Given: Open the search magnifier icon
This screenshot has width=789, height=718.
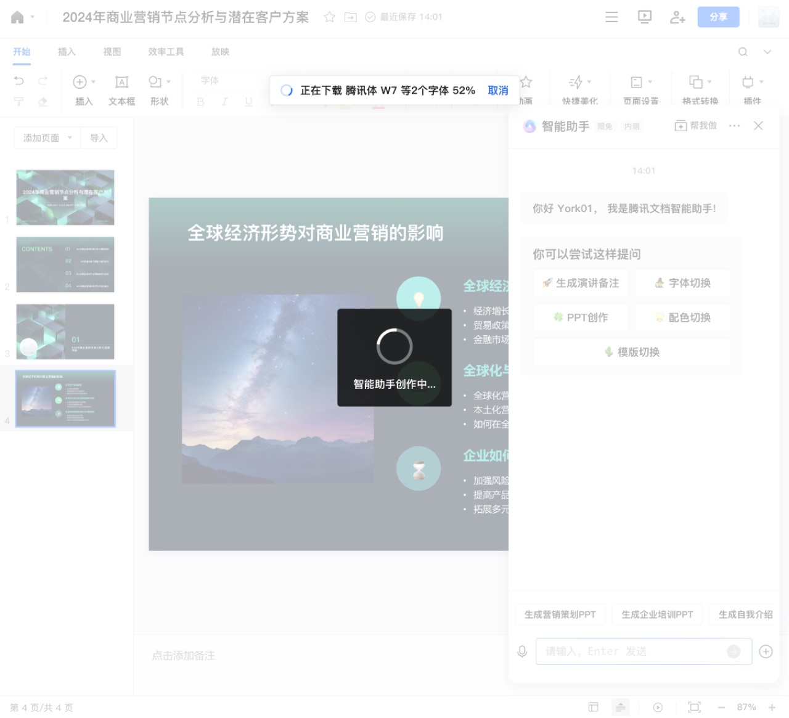Looking at the screenshot, I should click(743, 52).
